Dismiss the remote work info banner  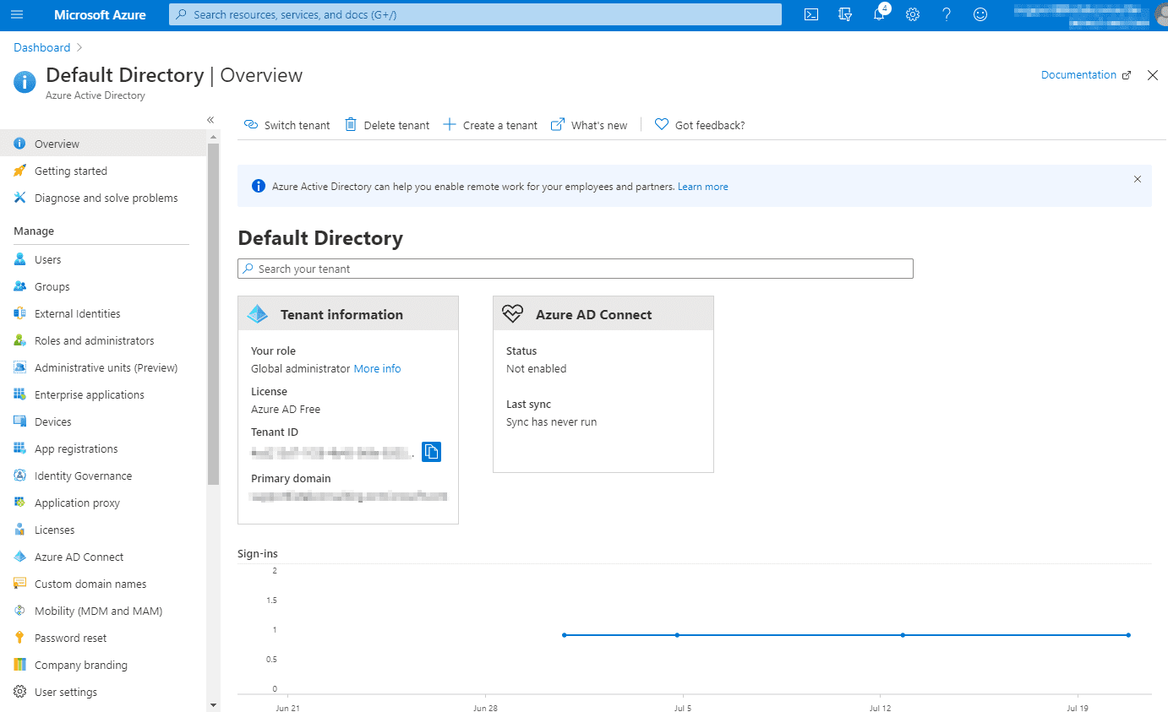1137,179
